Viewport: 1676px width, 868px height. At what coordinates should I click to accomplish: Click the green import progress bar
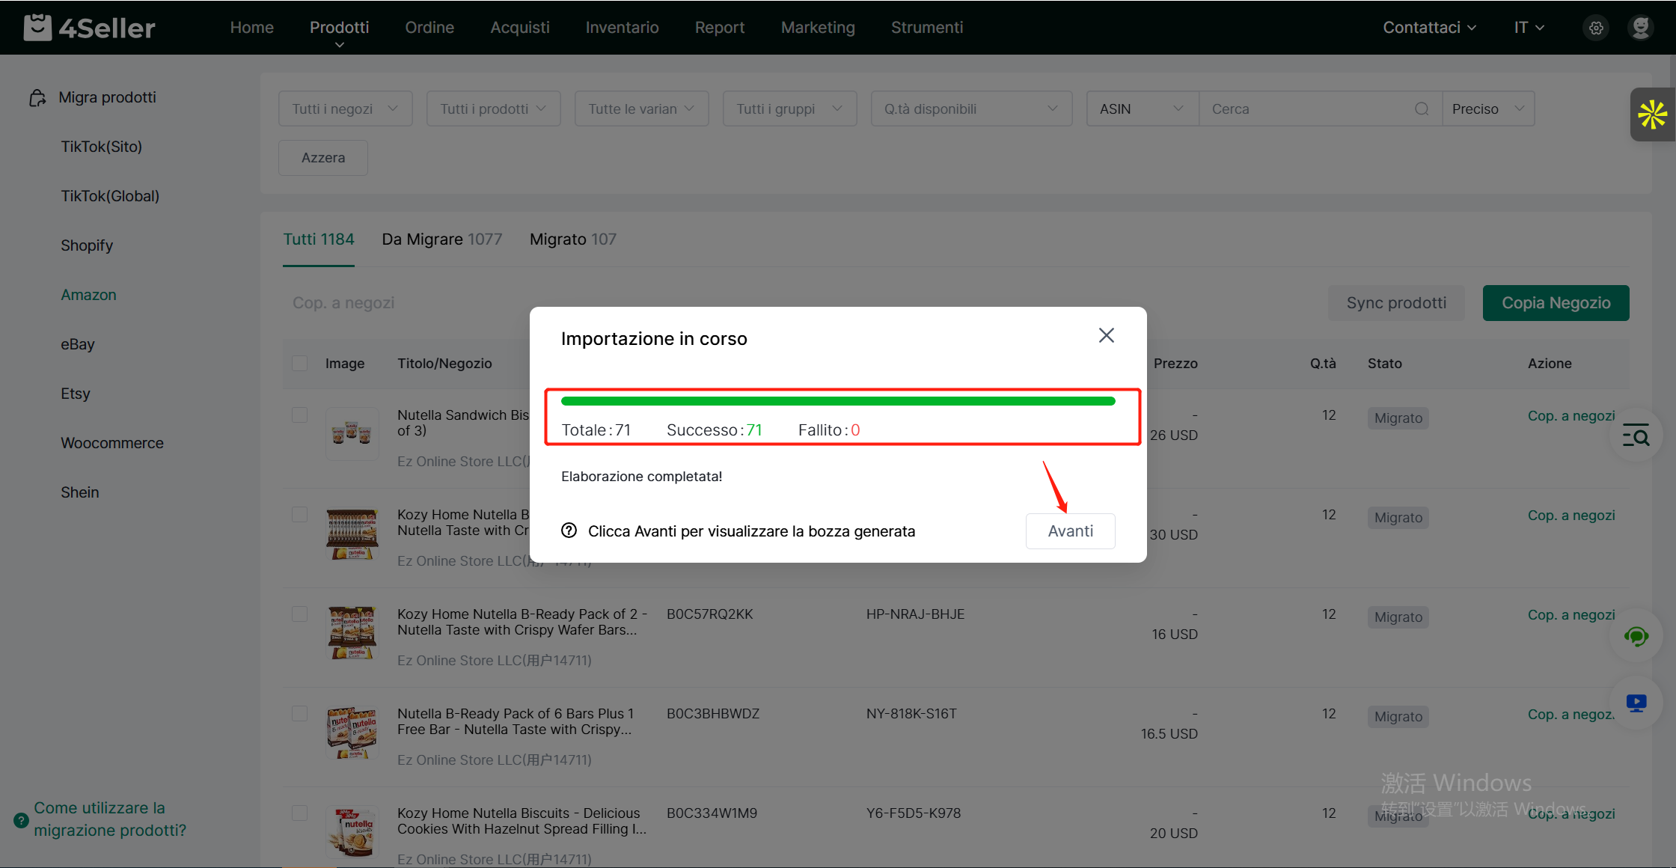click(838, 401)
